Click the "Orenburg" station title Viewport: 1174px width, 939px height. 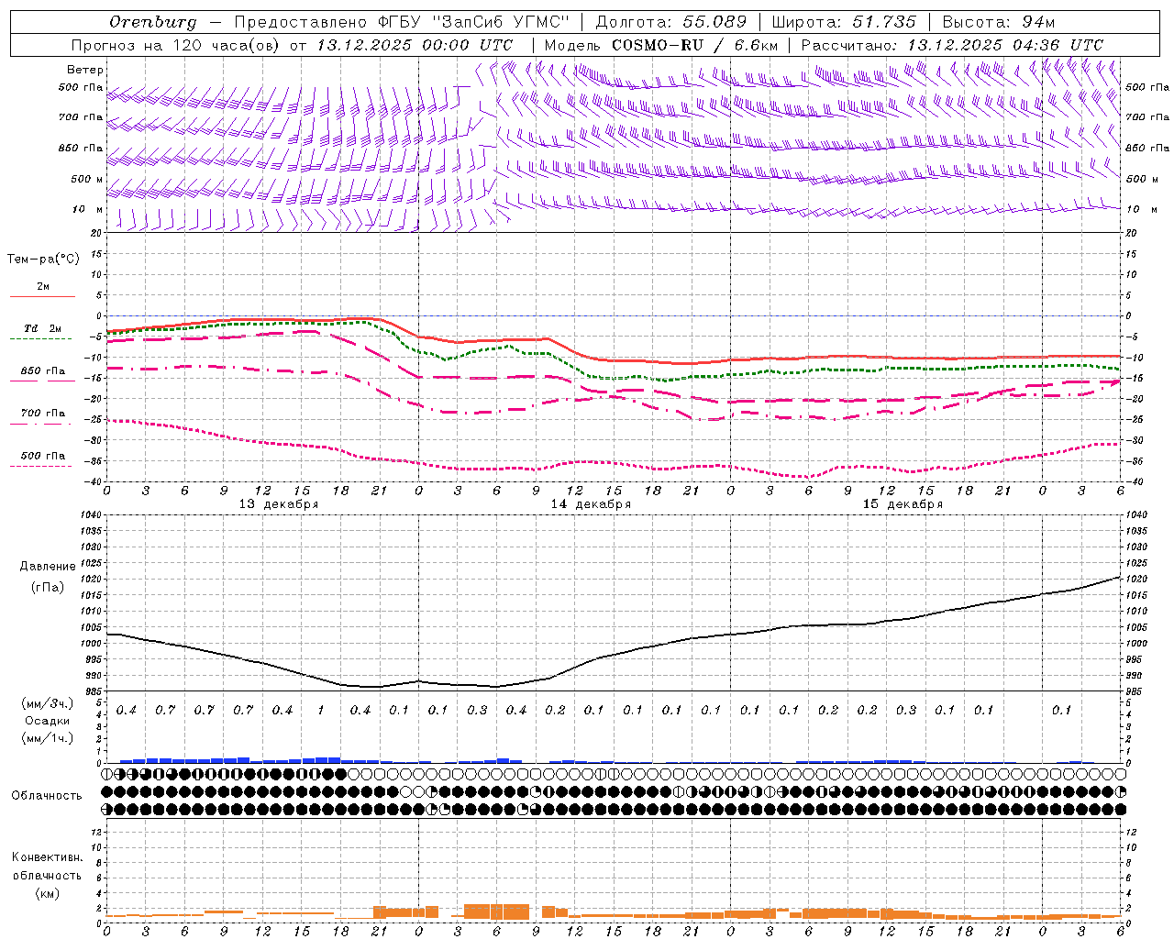[x=153, y=22]
